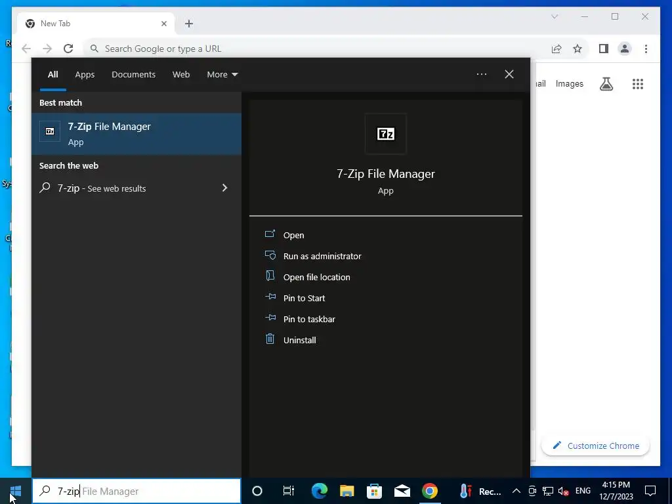Click the network tray icon

click(548, 491)
